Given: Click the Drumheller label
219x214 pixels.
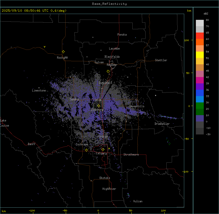Looking at the screenshot, I should tap(162, 124).
